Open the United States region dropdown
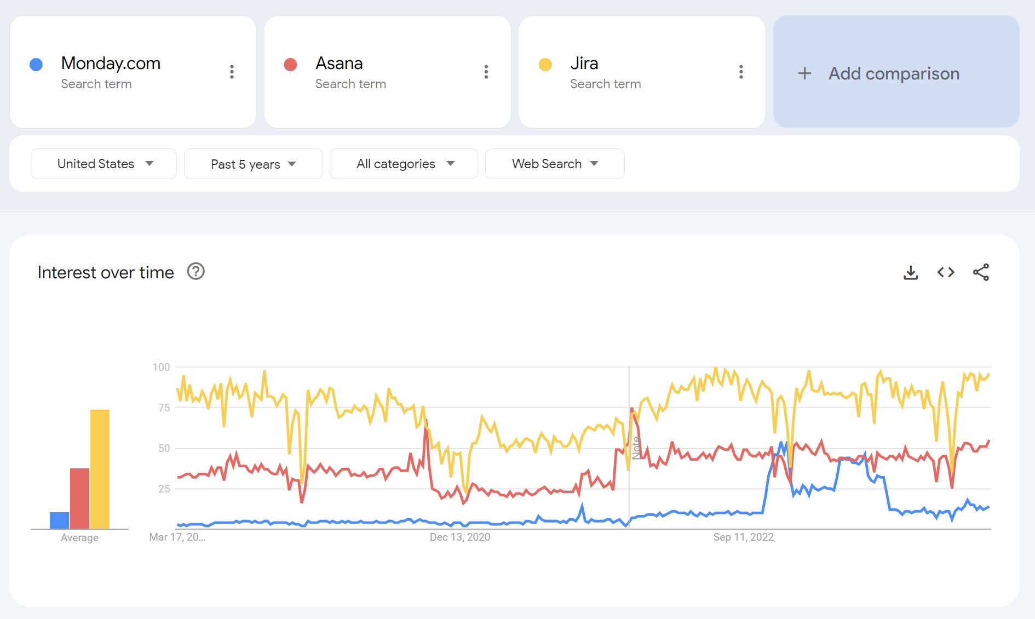The height and width of the screenshot is (619, 1035). coord(104,164)
